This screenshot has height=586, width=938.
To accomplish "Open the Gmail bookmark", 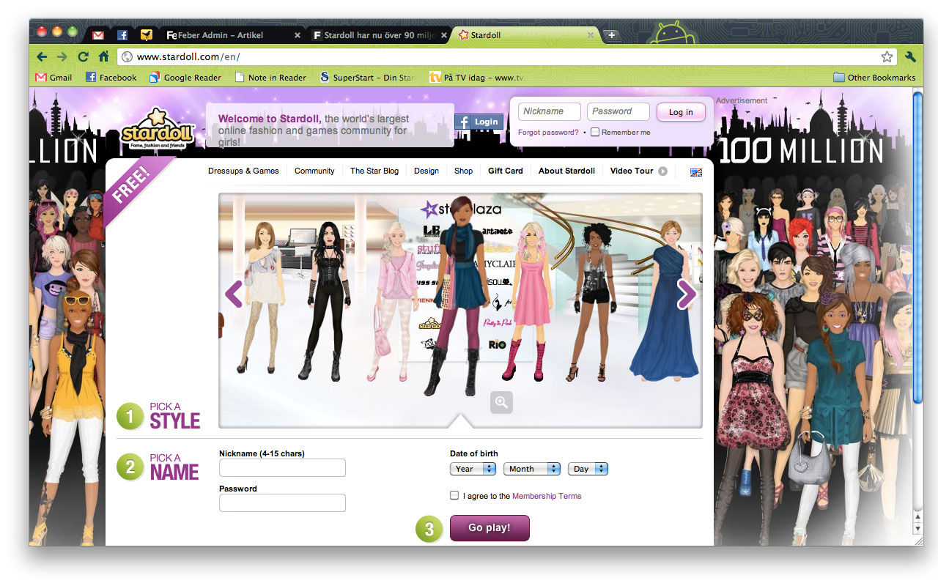I will click(x=54, y=77).
